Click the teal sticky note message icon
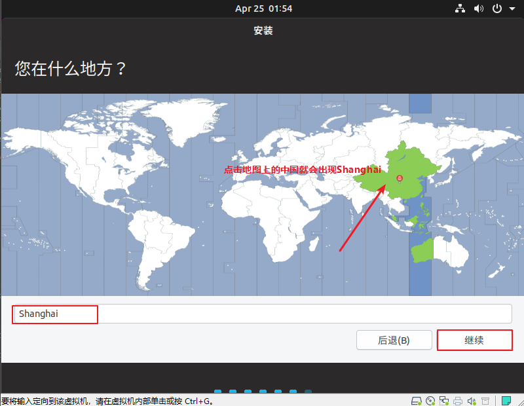Image resolution: width=524 pixels, height=406 pixels. [x=506, y=400]
